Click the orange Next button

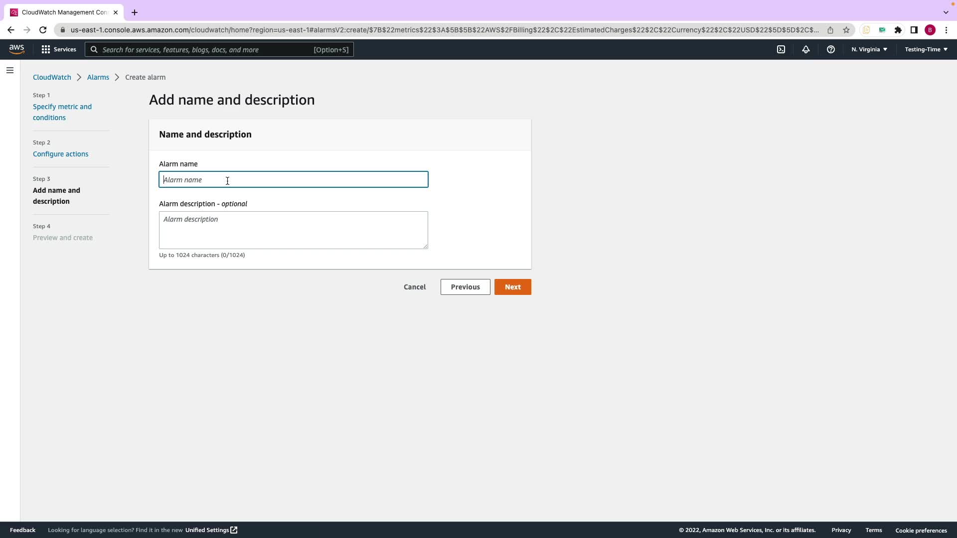[x=512, y=287]
